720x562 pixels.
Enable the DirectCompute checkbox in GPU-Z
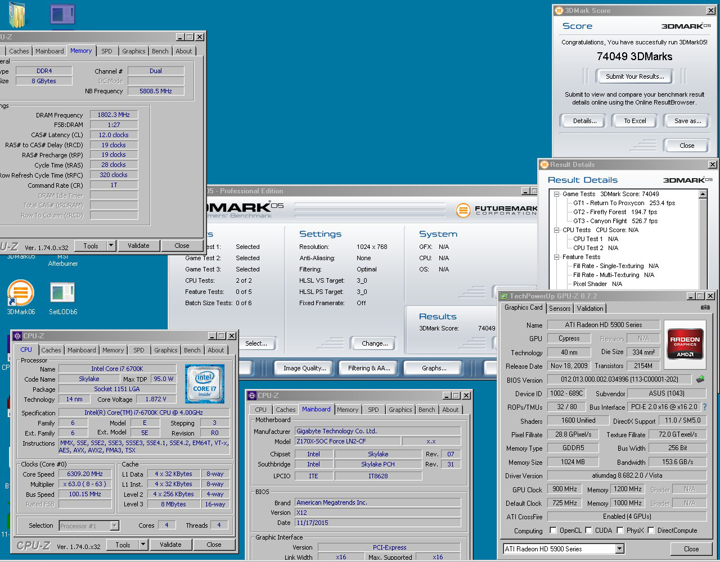point(651,530)
